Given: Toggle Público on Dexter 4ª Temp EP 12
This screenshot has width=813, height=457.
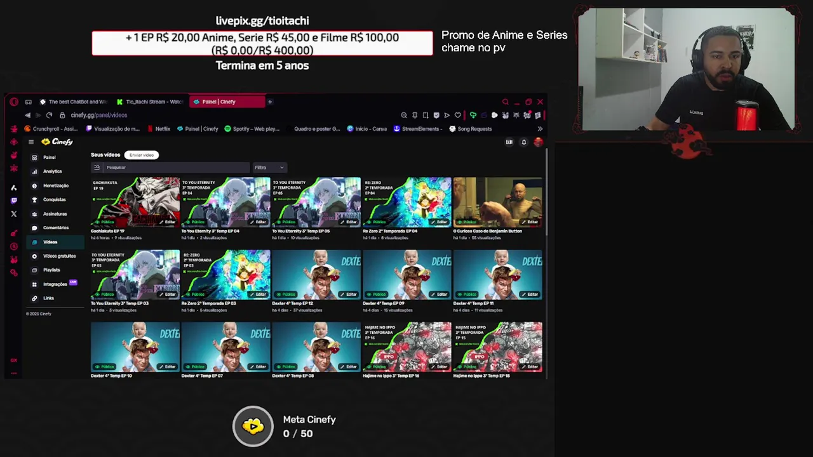Looking at the screenshot, I should [x=286, y=295].
